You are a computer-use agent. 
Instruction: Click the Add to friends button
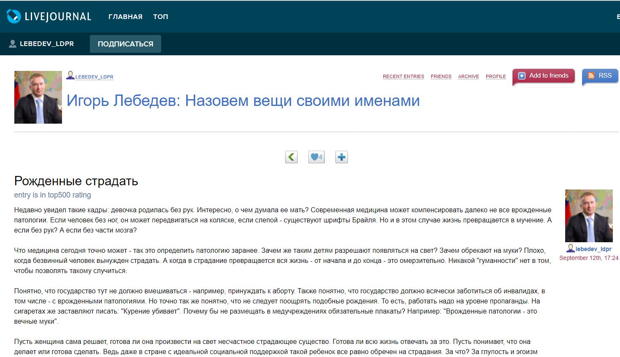pyautogui.click(x=543, y=76)
